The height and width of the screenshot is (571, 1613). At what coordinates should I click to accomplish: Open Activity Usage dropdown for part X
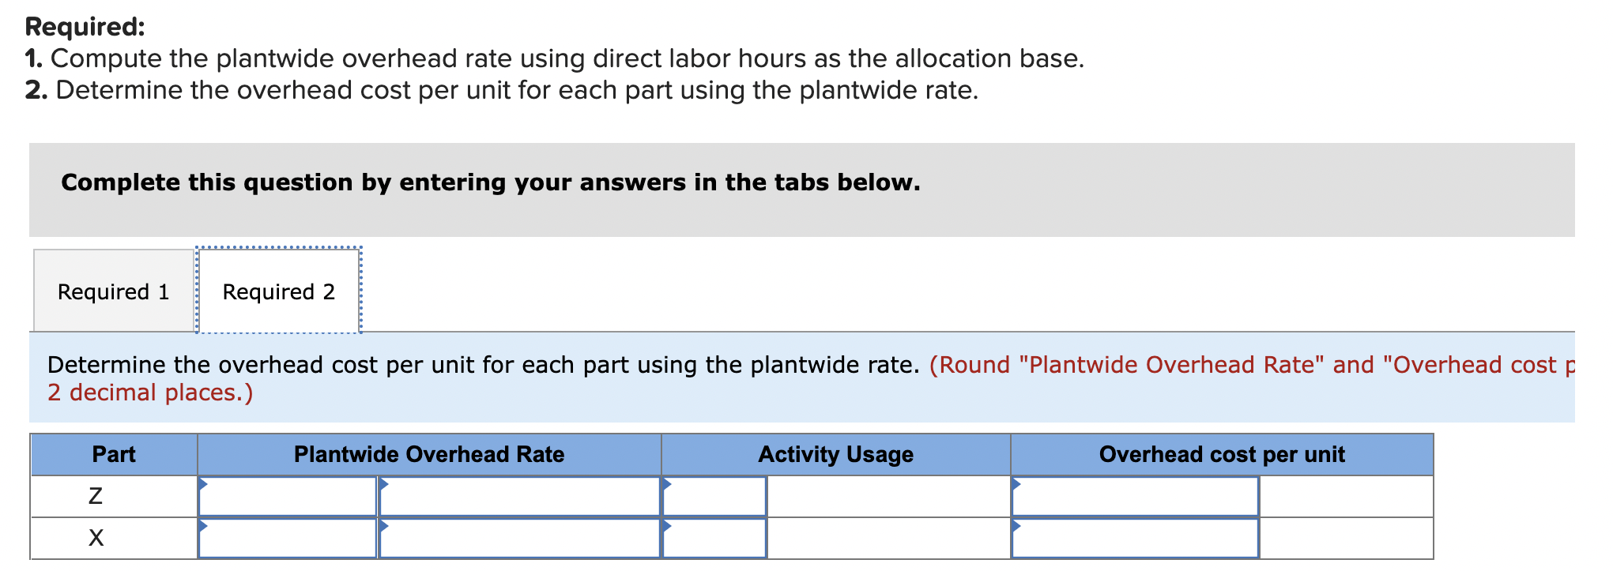(x=714, y=538)
